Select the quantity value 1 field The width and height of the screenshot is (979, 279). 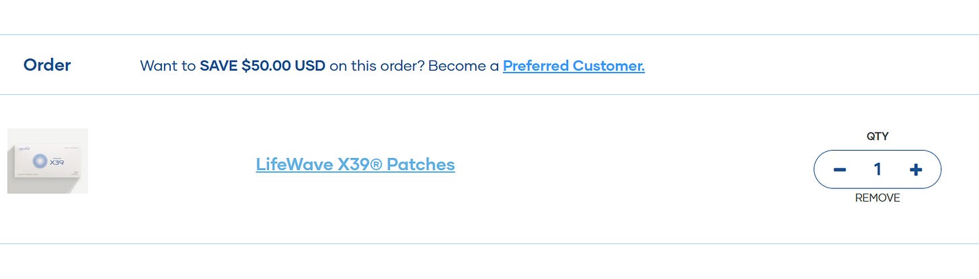click(x=877, y=169)
